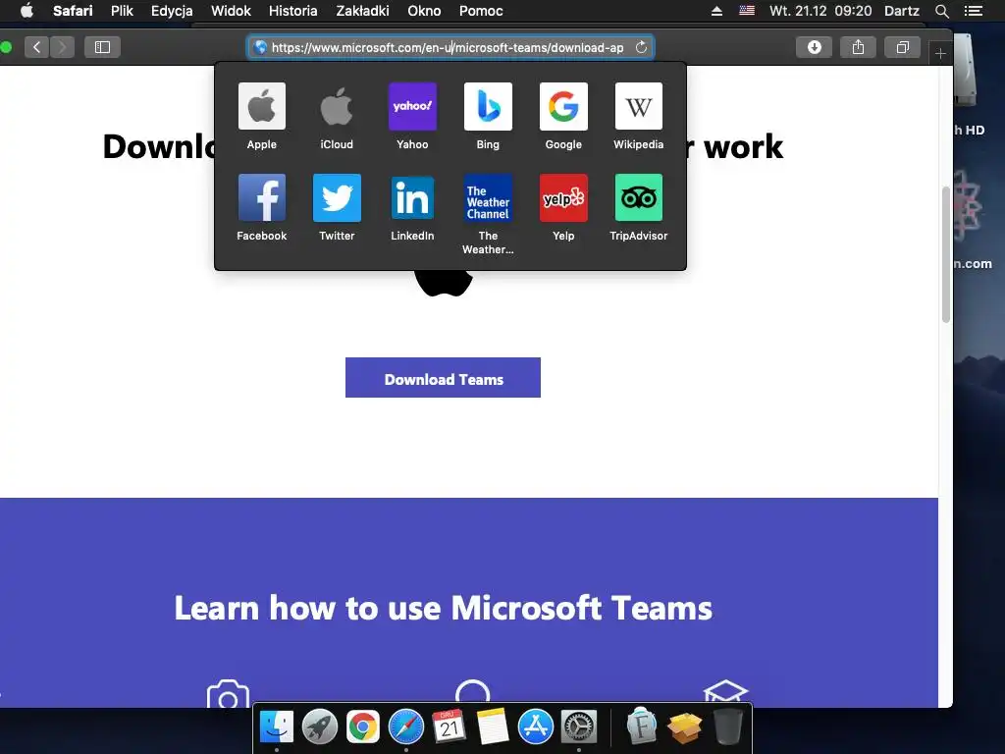Open the Wikipedia favorite icon

click(638, 106)
